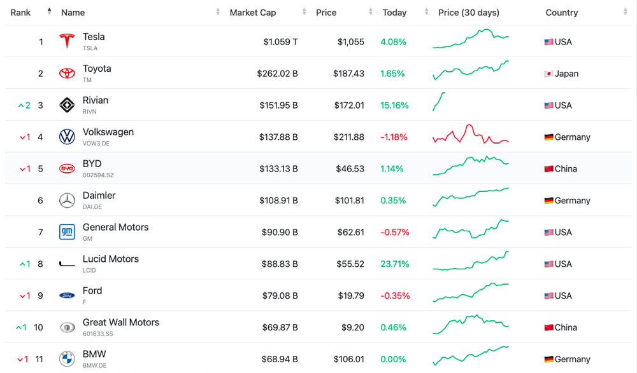The width and height of the screenshot is (637, 373).
Task: Open the Toyota company link
Action: click(x=97, y=69)
